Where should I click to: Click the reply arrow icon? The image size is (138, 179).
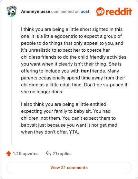(48, 154)
